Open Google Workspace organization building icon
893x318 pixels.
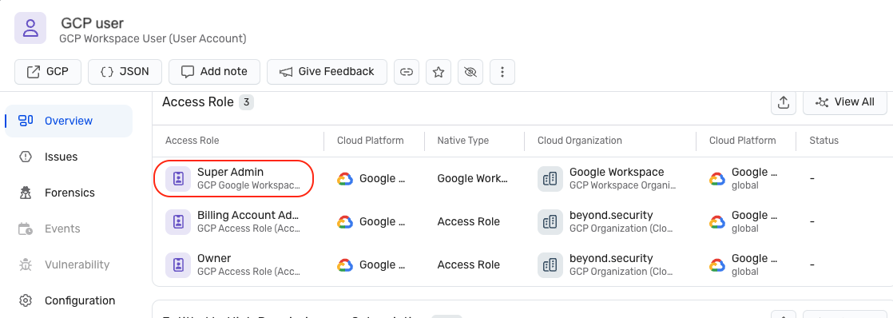coord(550,178)
